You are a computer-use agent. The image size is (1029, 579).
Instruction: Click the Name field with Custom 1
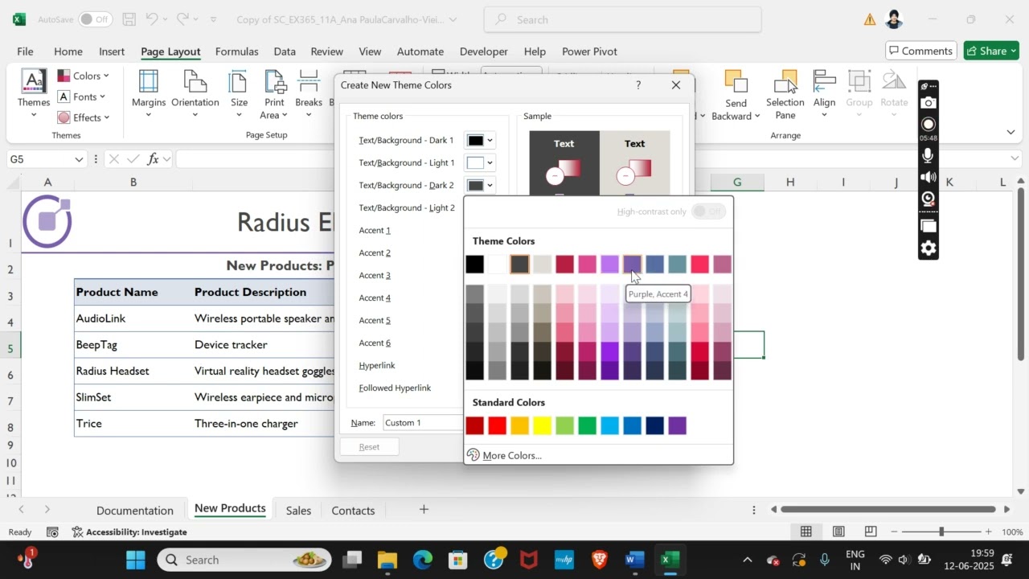pyautogui.click(x=422, y=422)
